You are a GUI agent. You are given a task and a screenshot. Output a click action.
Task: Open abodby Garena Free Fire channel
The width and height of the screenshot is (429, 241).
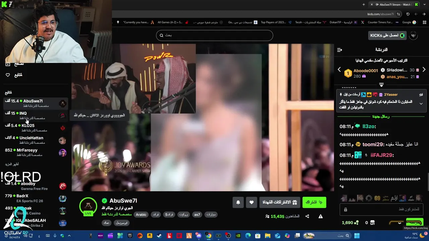36,186
